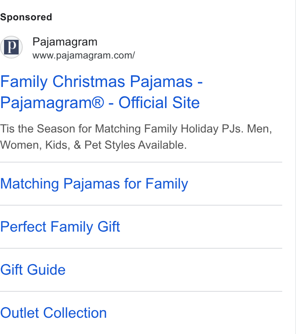
Task: Open "Matching Pajamas for Family" sitelink
Action: pyautogui.click(x=94, y=184)
